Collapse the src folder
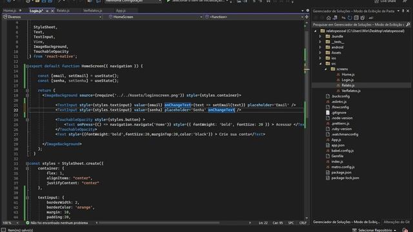Image resolution: width=413 pixels, height=232 pixels. tap(320, 64)
